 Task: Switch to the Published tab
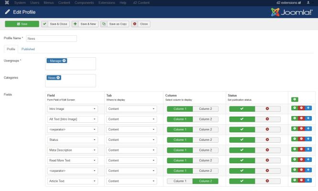pyautogui.click(x=28, y=49)
